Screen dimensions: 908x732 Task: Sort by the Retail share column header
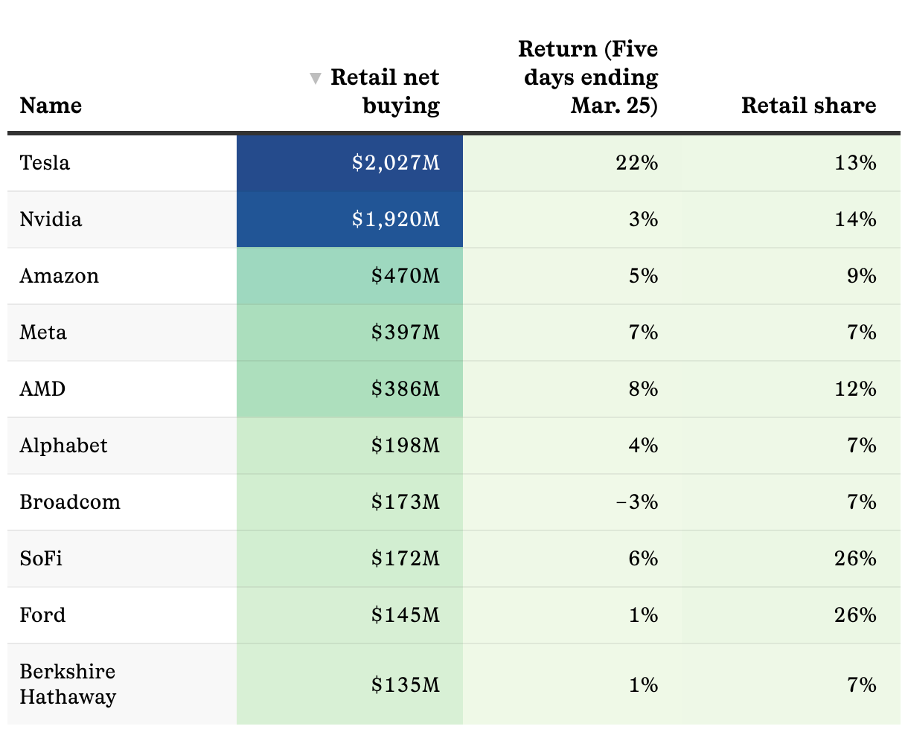pyautogui.click(x=809, y=106)
